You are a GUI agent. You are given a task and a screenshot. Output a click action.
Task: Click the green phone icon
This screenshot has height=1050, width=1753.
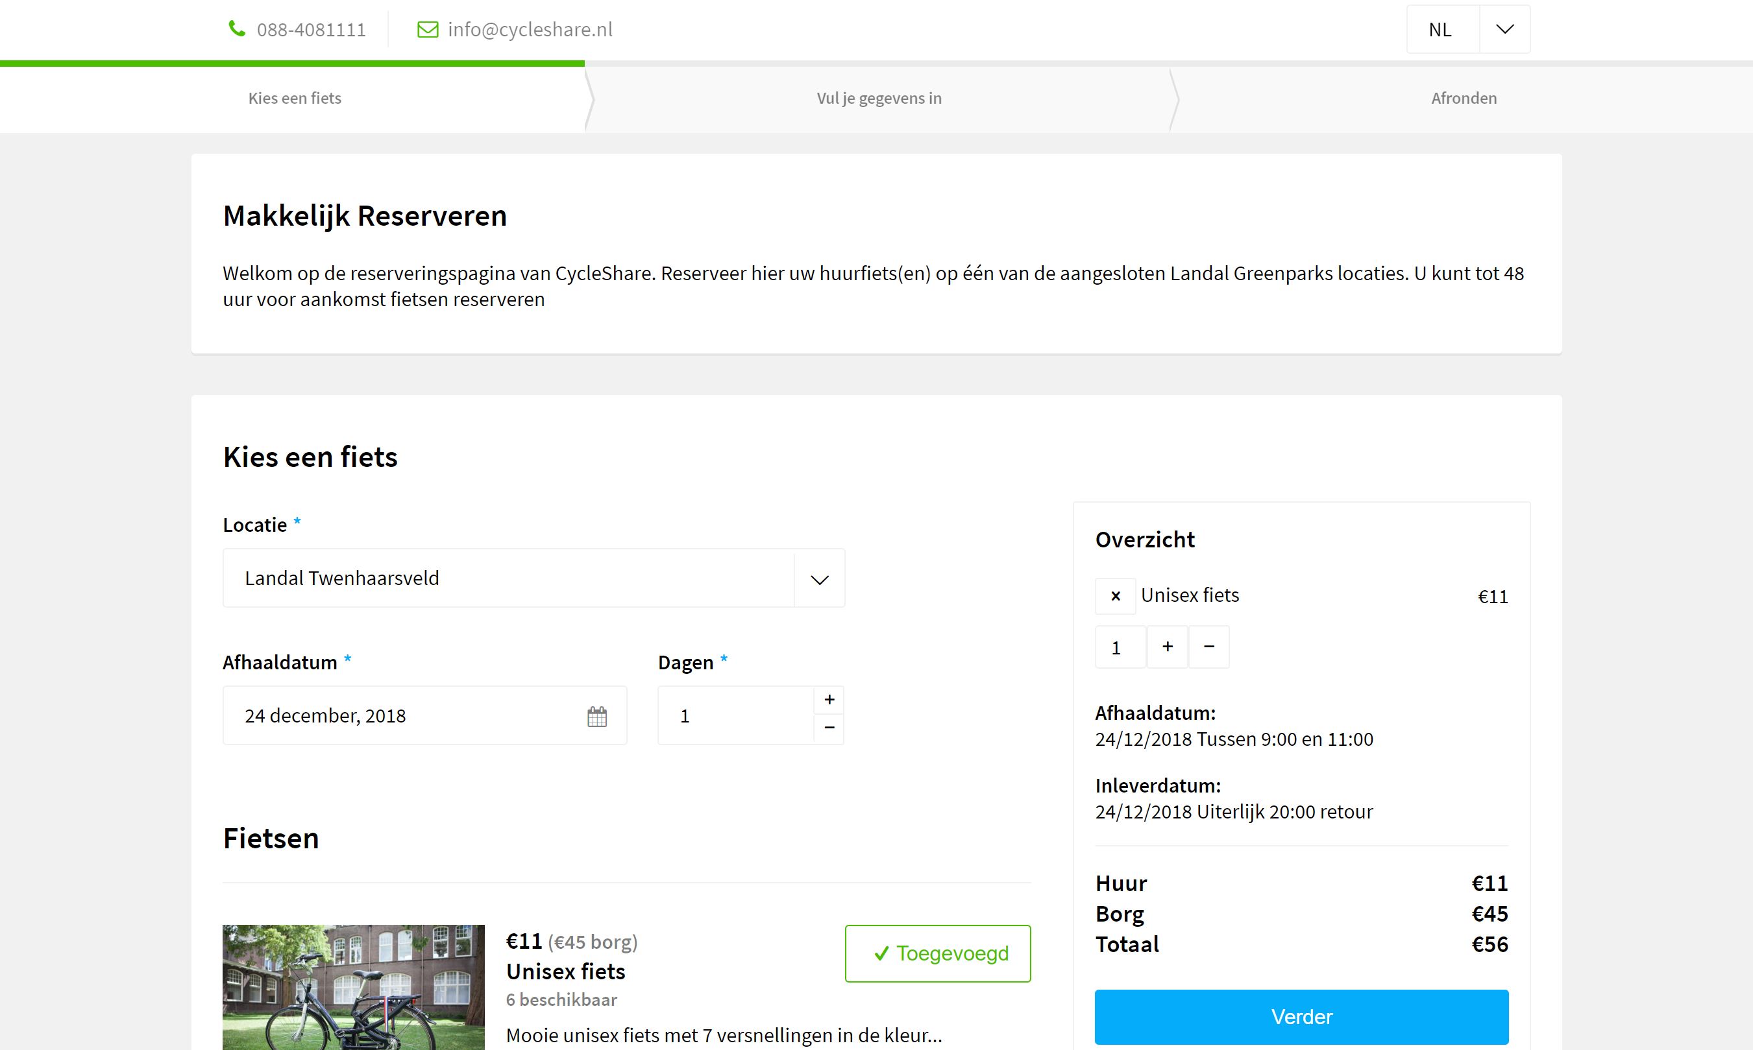click(236, 29)
